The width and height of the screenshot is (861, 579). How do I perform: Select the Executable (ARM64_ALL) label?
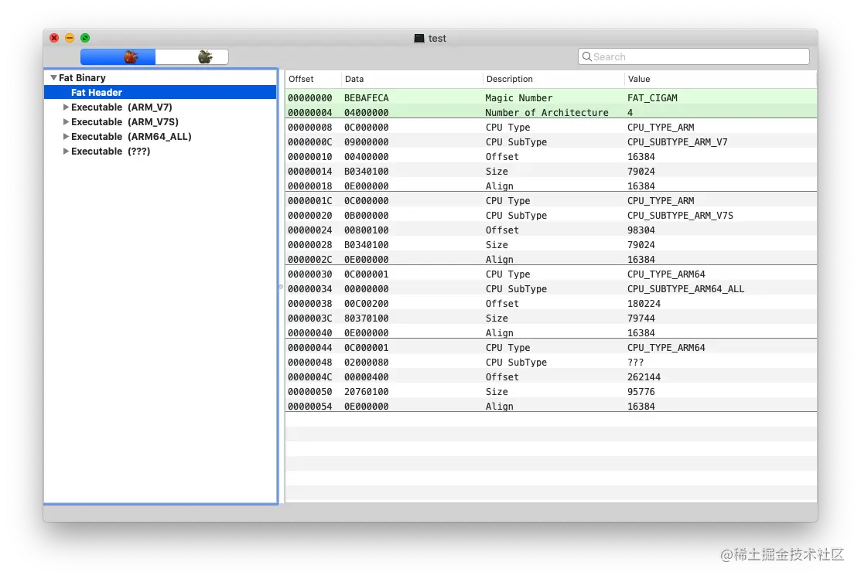(x=132, y=137)
